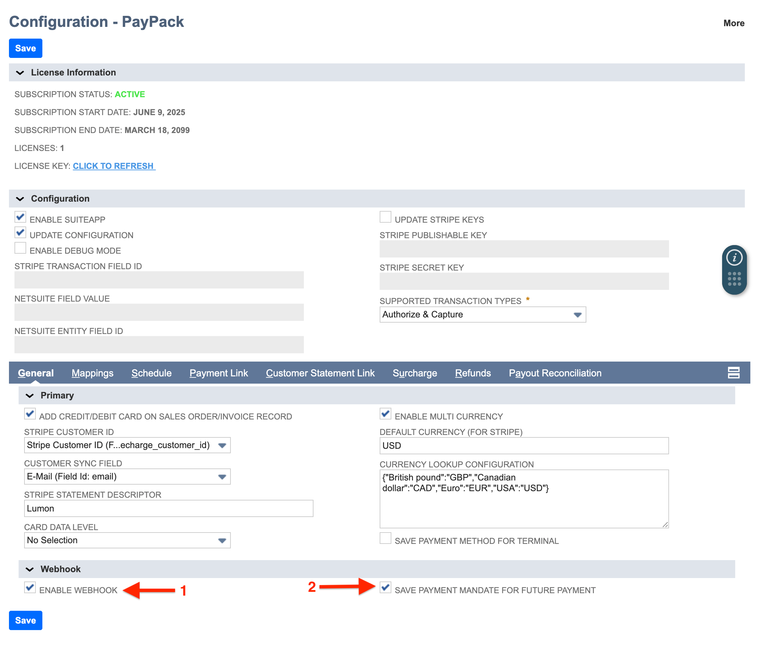The image size is (760, 648).
Task: Enable the ENABLE DEBUG MODE checkbox
Action: [x=20, y=248]
